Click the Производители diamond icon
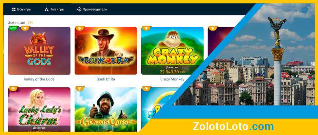Viewport: 318px width, 135px height. coord(79,9)
